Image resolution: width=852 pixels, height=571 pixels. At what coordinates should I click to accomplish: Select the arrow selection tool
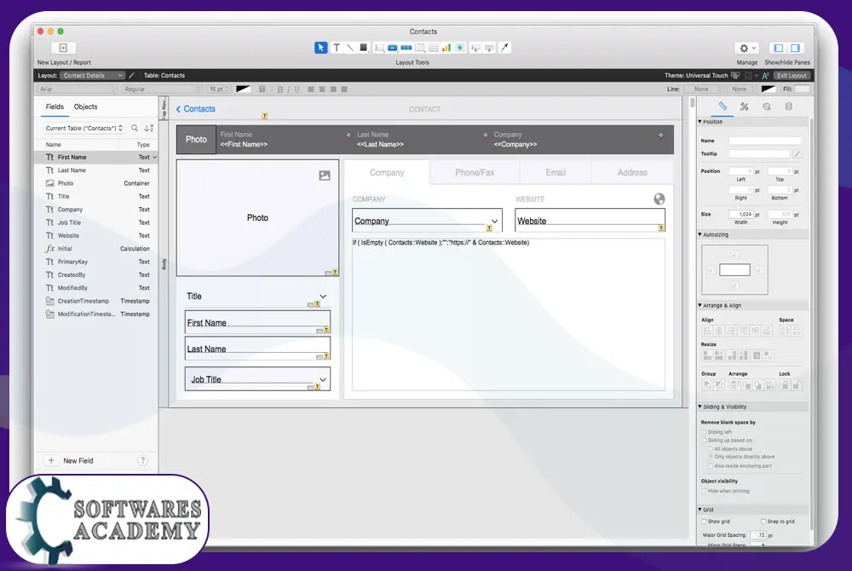click(320, 48)
